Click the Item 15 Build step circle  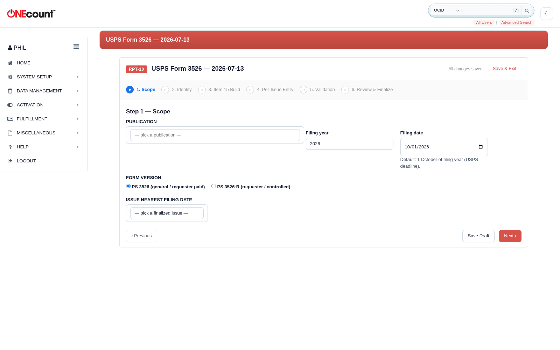202,90
